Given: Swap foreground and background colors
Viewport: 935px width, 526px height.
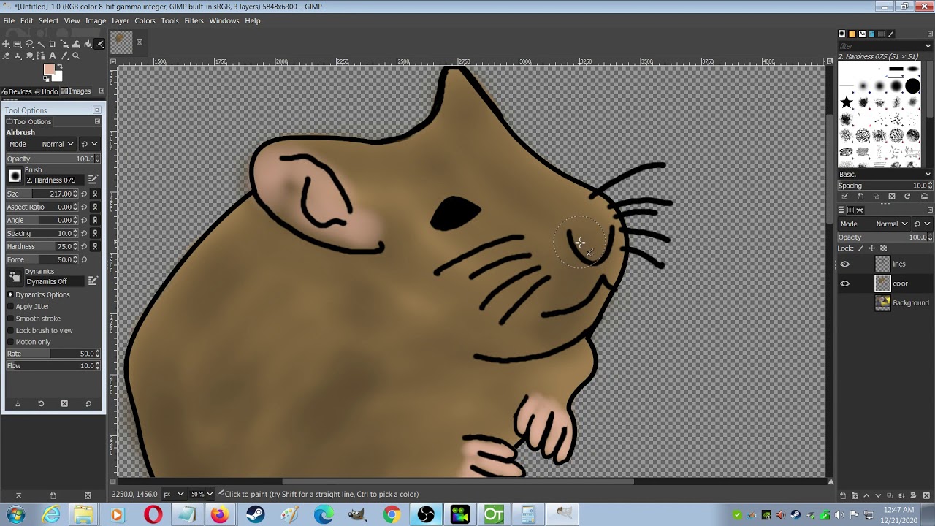Looking at the screenshot, I should tap(60, 66).
